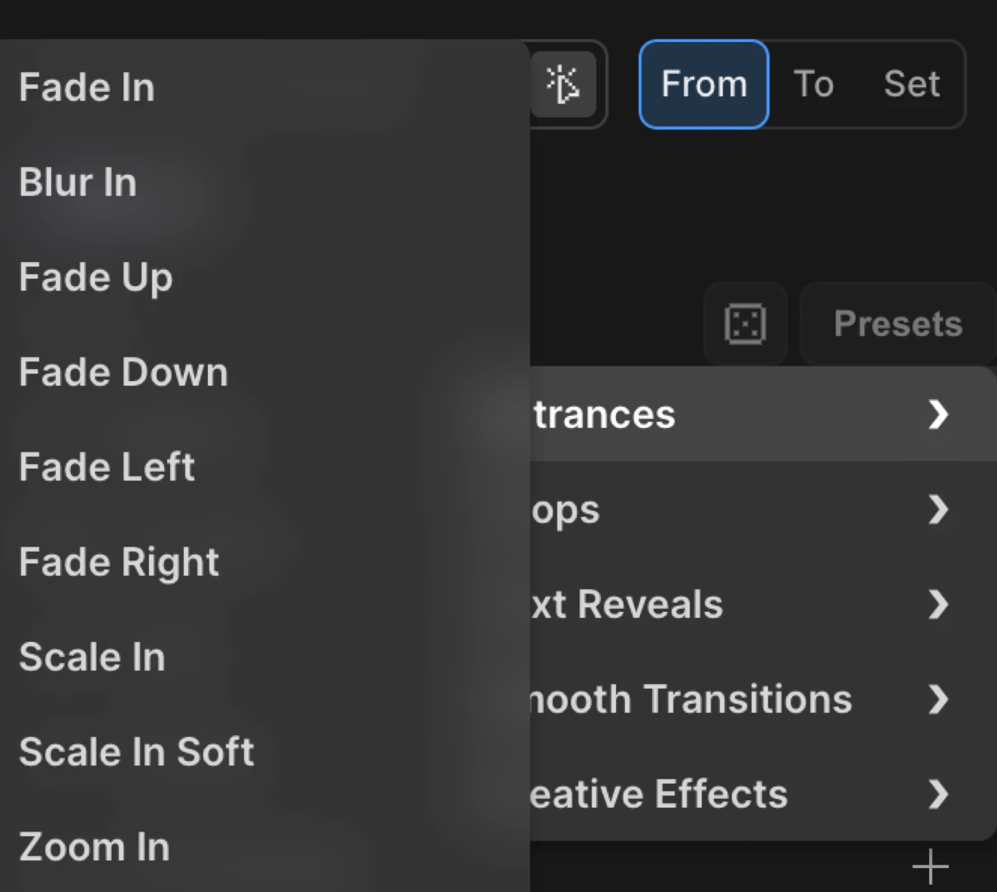Expand the Creative Effects submenu

point(731,793)
